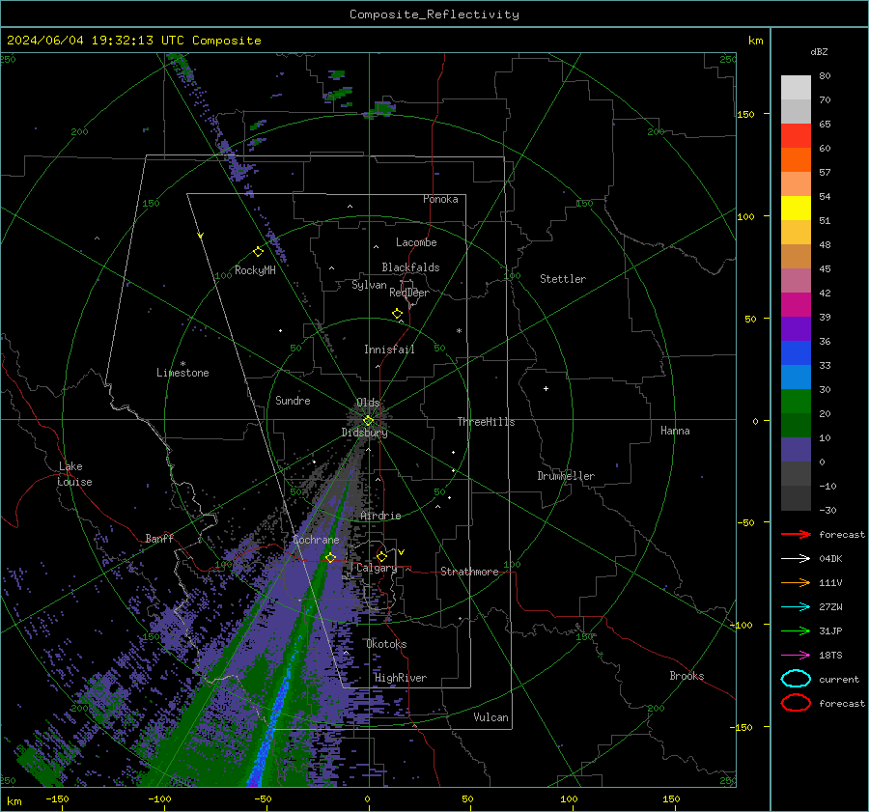Click the Limestone label
Screen dimensions: 869x812
tap(182, 373)
